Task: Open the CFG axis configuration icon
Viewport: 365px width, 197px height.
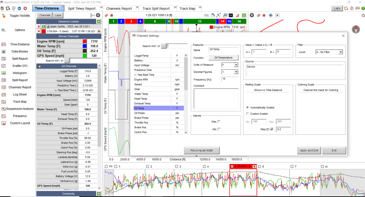Action: [x=93, y=15]
